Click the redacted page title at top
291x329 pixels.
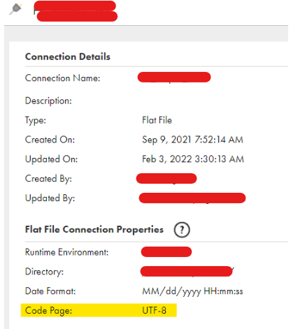pyautogui.click(x=76, y=11)
